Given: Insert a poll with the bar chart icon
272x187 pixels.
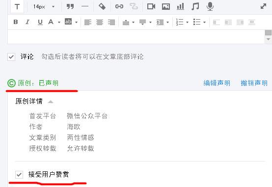Looking at the screenshot, I should (x=180, y=6).
